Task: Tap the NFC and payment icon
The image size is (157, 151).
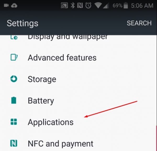Action: [14, 143]
